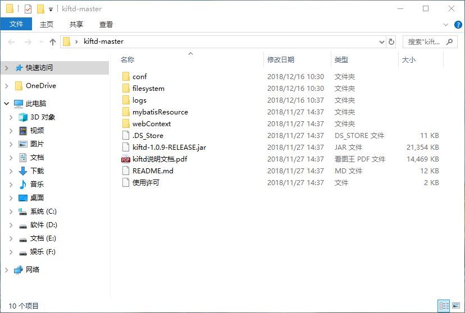Open the 文件 menu
The image size is (465, 313).
click(16, 24)
